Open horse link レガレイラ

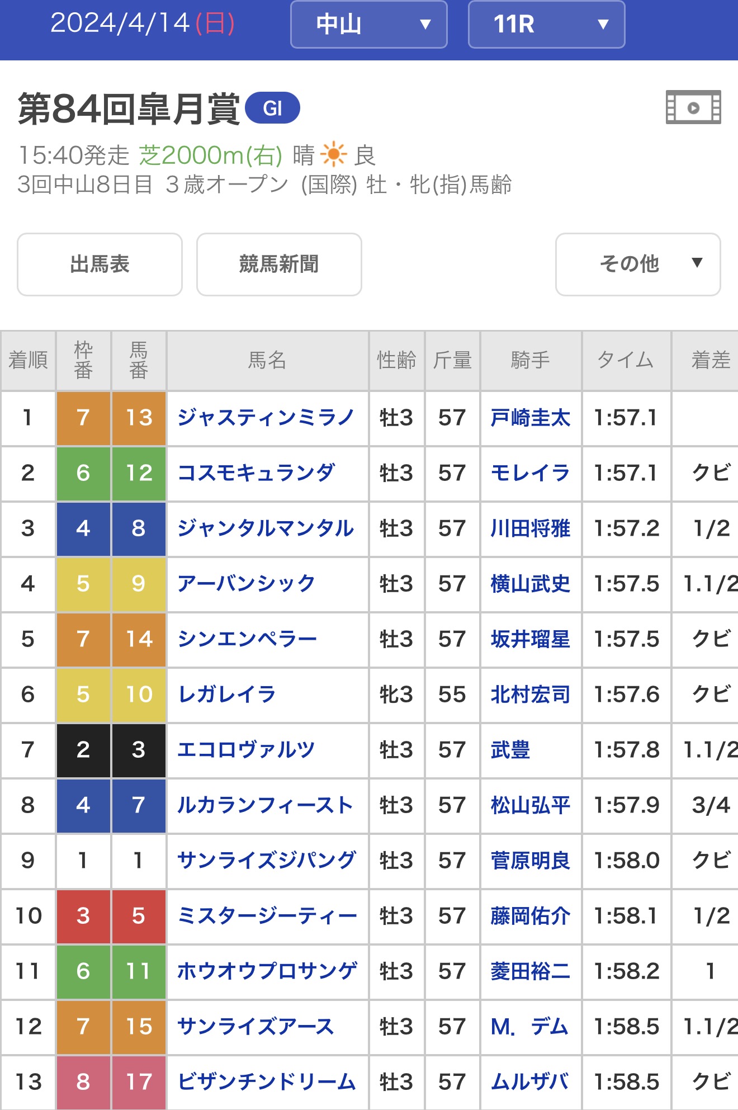pyautogui.click(x=227, y=695)
